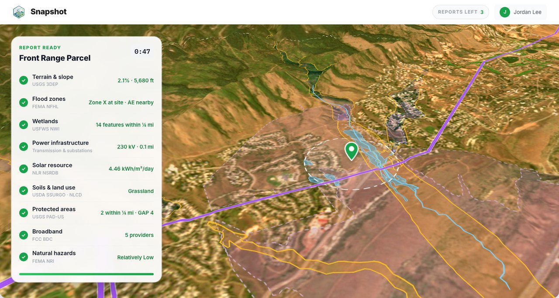Click the USDA SSURGO · NLCD source text

pos(57,195)
